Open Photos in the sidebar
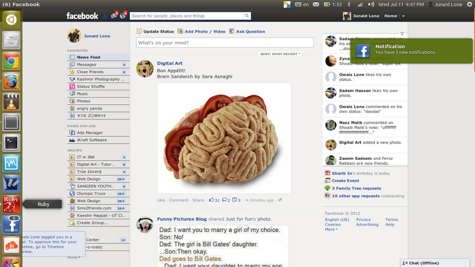475x267 pixels. 99,101
